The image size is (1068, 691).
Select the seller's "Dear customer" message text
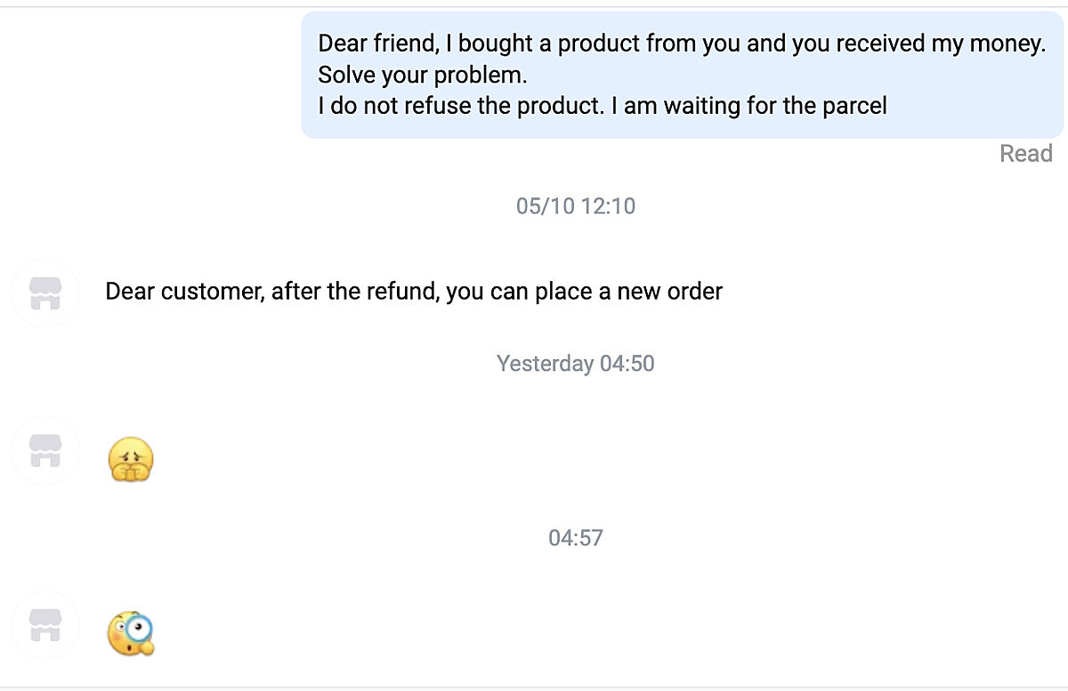coord(413,292)
